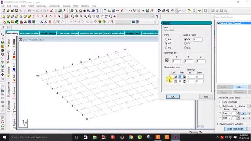Click the New structure icon in the toolbar

(x=4, y=11)
